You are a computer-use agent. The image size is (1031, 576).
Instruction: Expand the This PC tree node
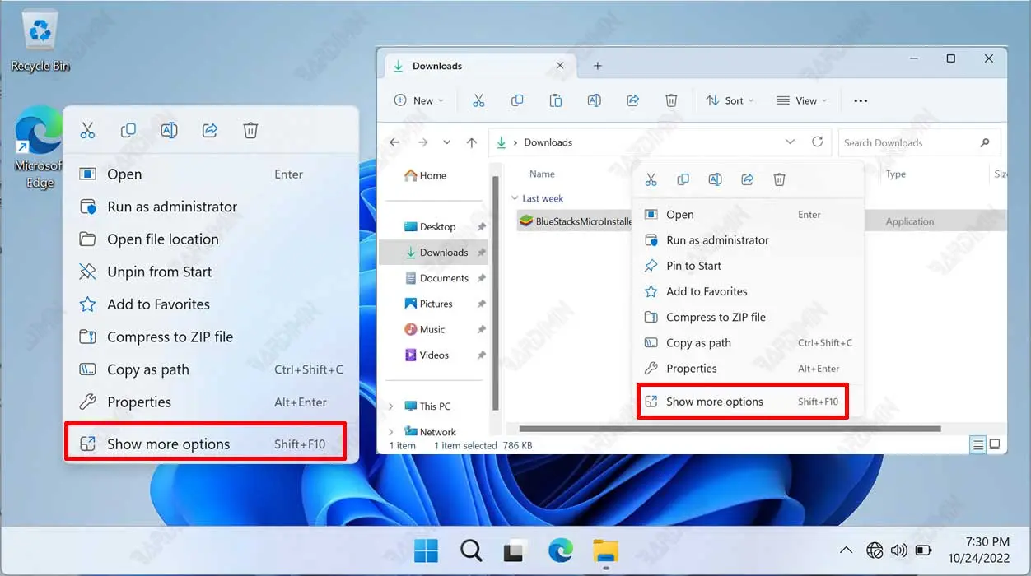click(x=391, y=406)
